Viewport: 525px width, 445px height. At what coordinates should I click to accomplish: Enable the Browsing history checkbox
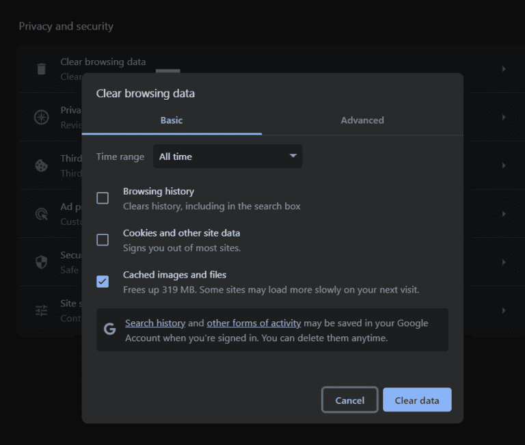103,198
